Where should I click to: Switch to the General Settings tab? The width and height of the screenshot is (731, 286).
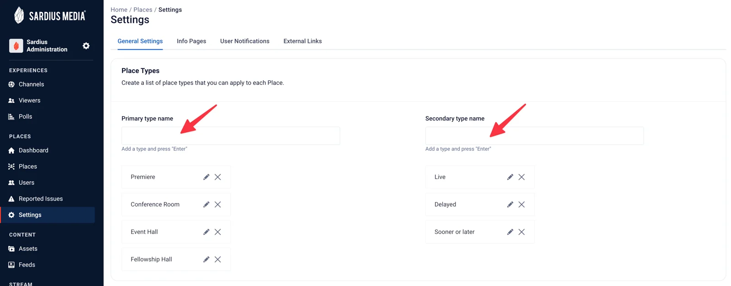click(x=140, y=41)
